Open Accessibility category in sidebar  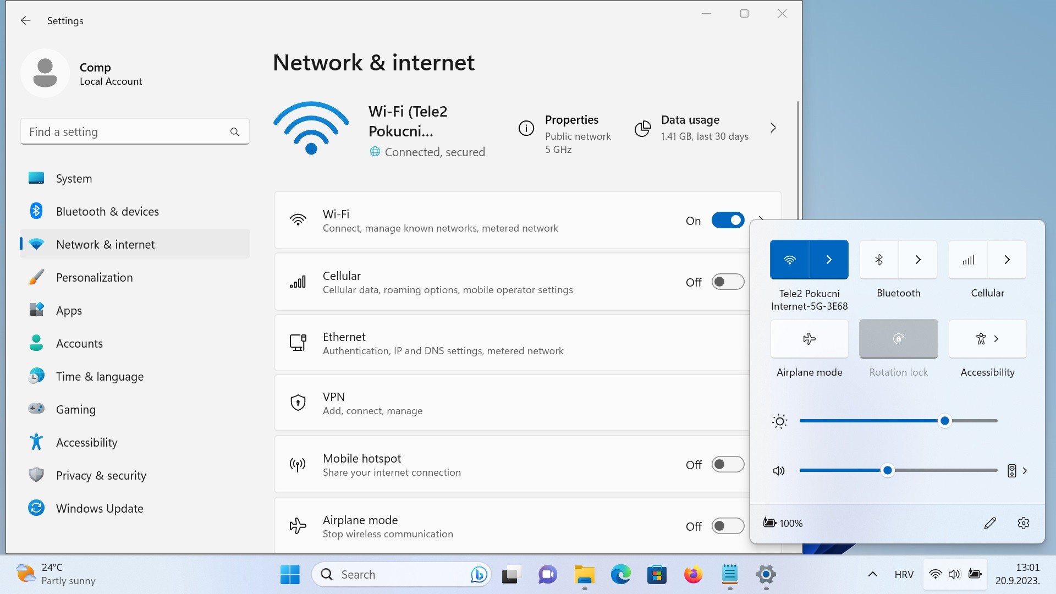[135, 442]
